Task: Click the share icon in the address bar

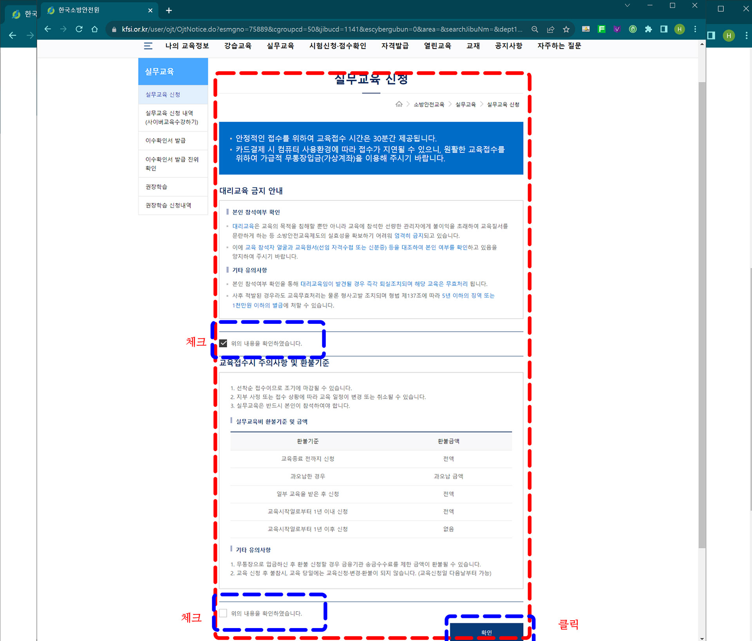Action: [x=550, y=29]
